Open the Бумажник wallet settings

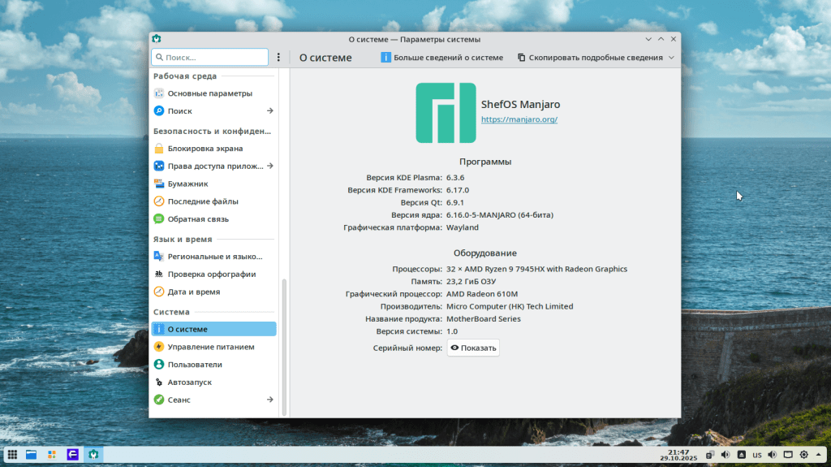pos(187,184)
